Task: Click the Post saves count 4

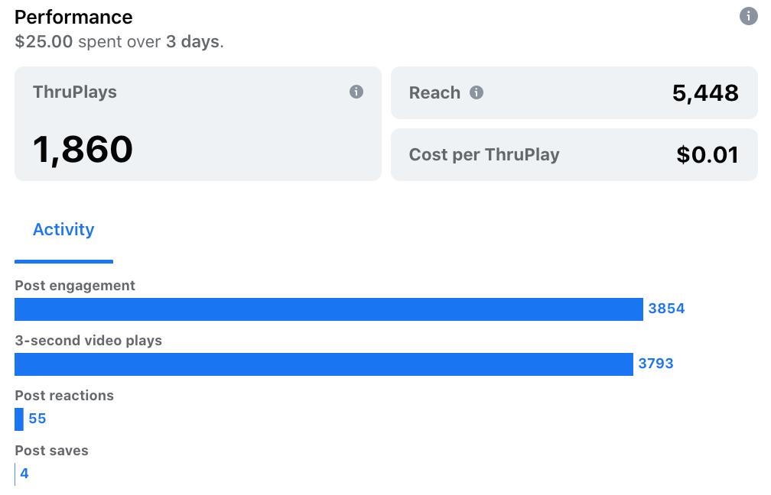Action: pos(24,474)
